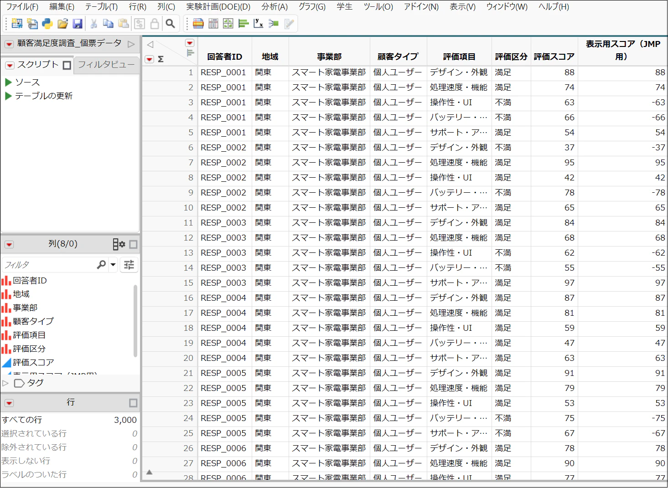Click the -78 value in row 9
The image size is (668, 488).
tap(658, 193)
